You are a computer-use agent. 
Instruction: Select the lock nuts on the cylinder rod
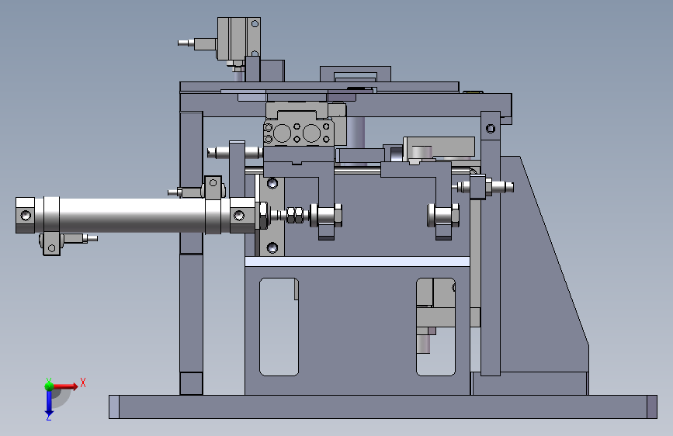(x=295, y=215)
